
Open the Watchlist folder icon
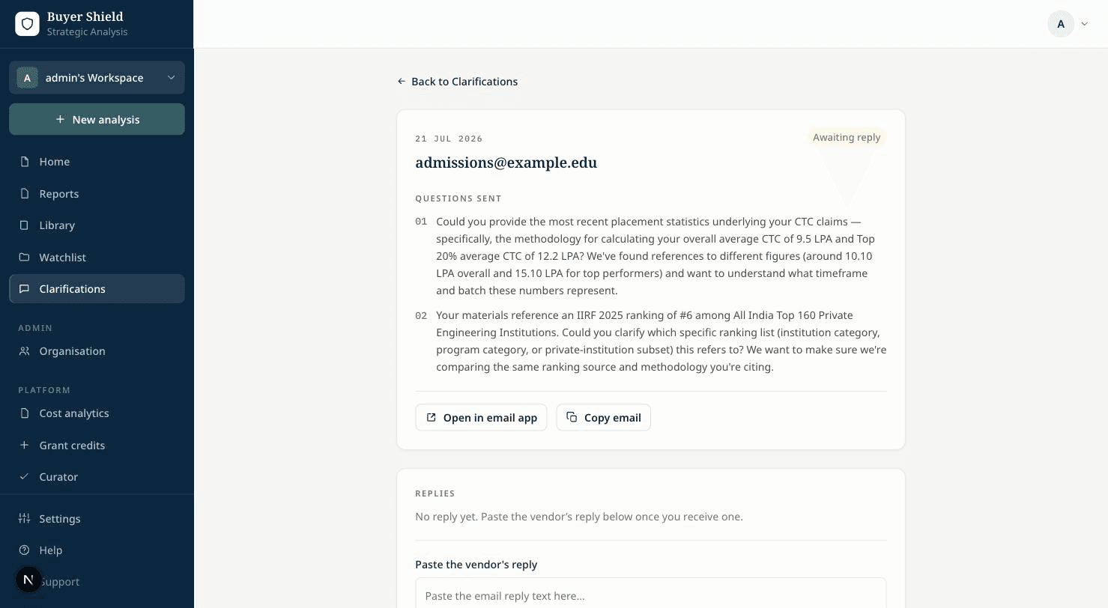click(25, 258)
